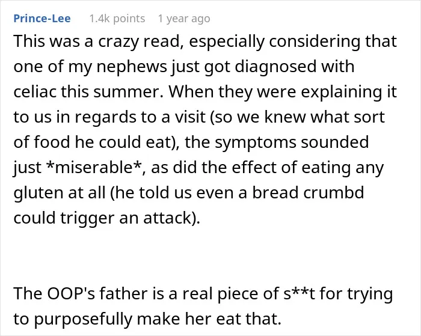Click the 1 year ago timestamp
The height and width of the screenshot is (336, 421).
[184, 19]
